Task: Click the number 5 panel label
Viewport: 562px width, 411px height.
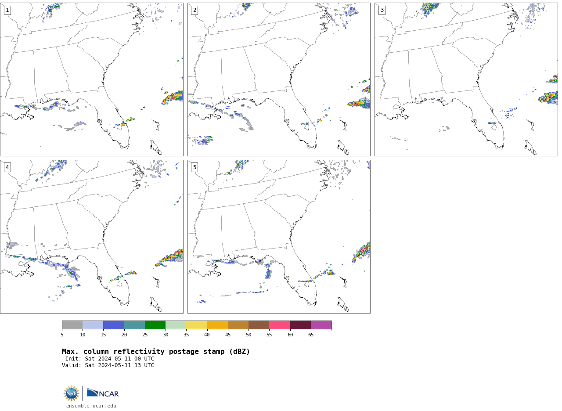Action: [195, 167]
